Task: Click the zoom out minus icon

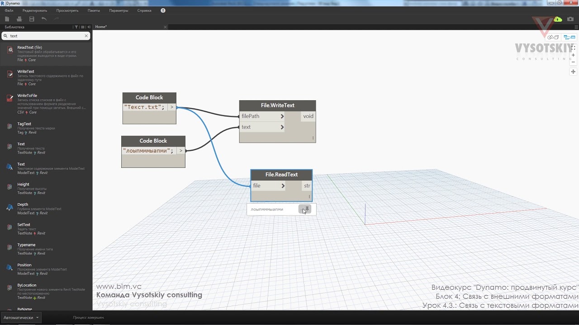Action: tap(573, 62)
